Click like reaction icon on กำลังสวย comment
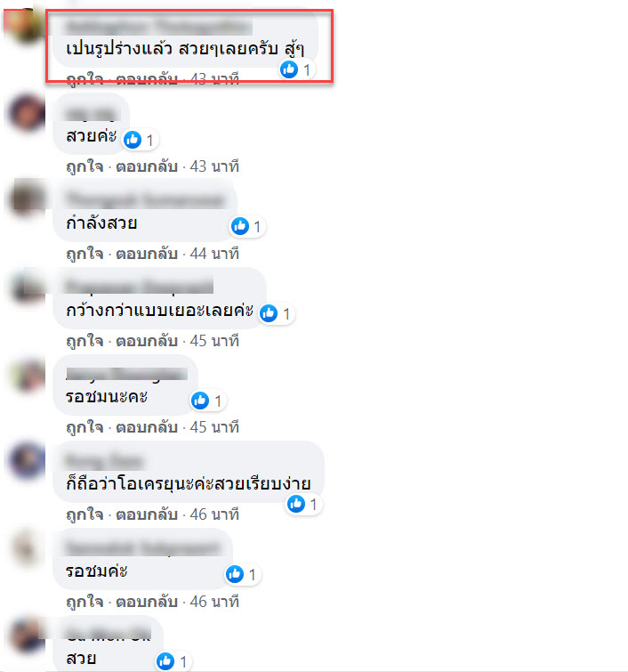Image resolution: width=628 pixels, height=672 pixels. tap(240, 226)
